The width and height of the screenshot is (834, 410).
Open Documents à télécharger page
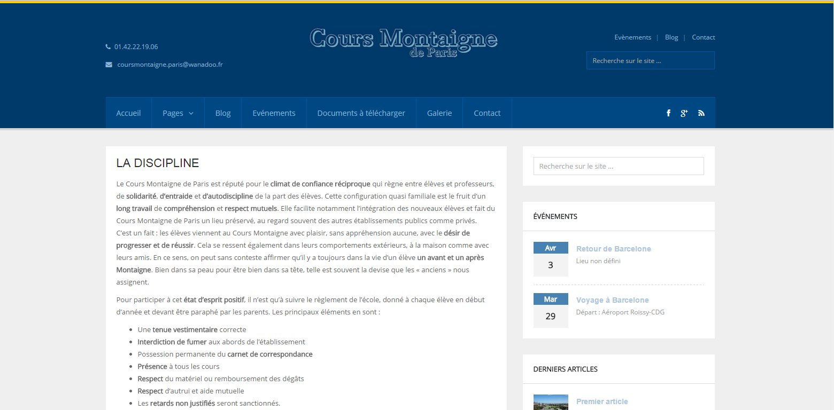click(361, 113)
